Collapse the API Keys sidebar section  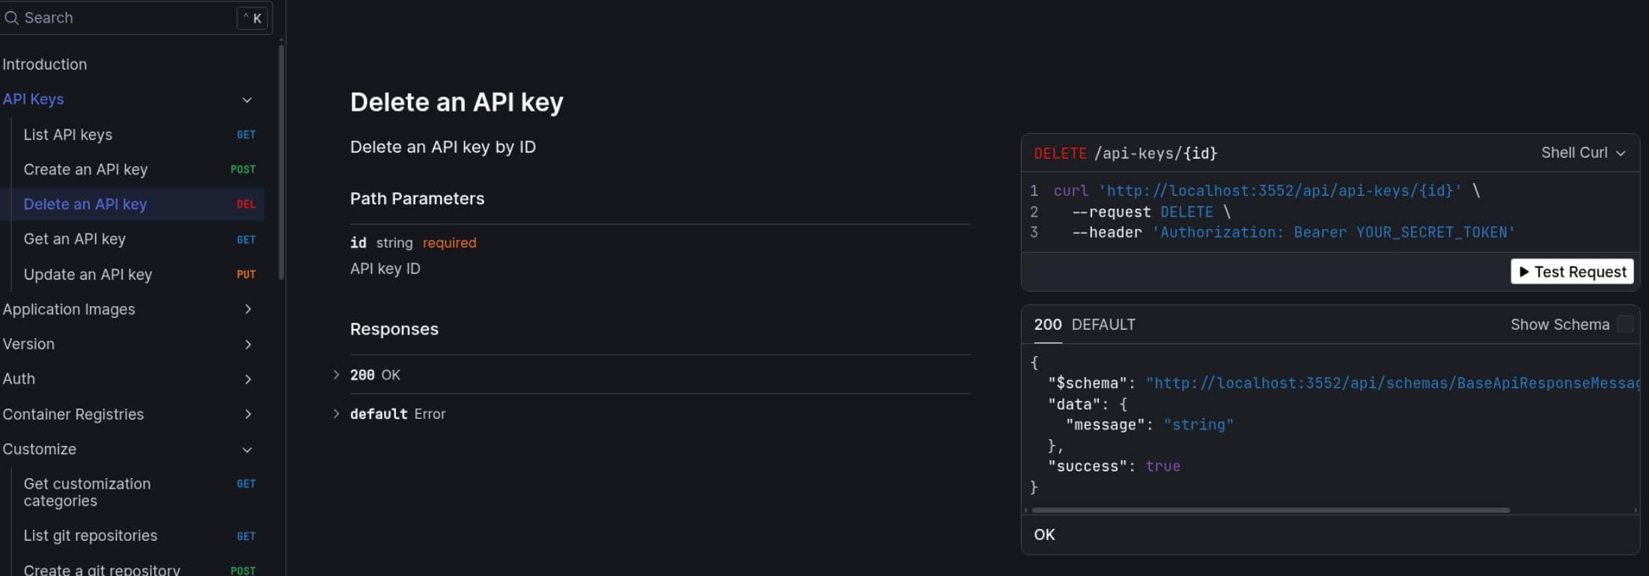(x=247, y=99)
